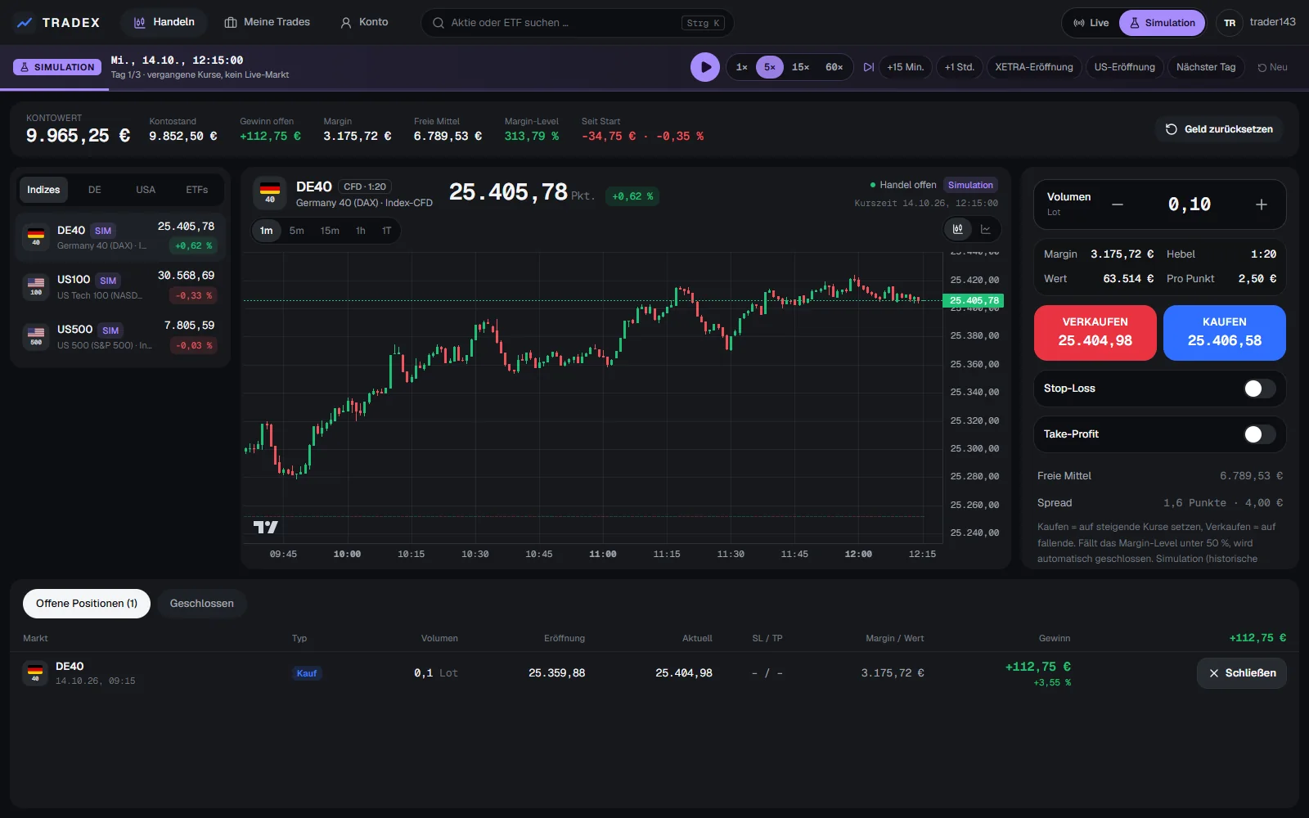The image size is (1309, 818).
Task: Click the stock search field
Action: [x=578, y=23]
